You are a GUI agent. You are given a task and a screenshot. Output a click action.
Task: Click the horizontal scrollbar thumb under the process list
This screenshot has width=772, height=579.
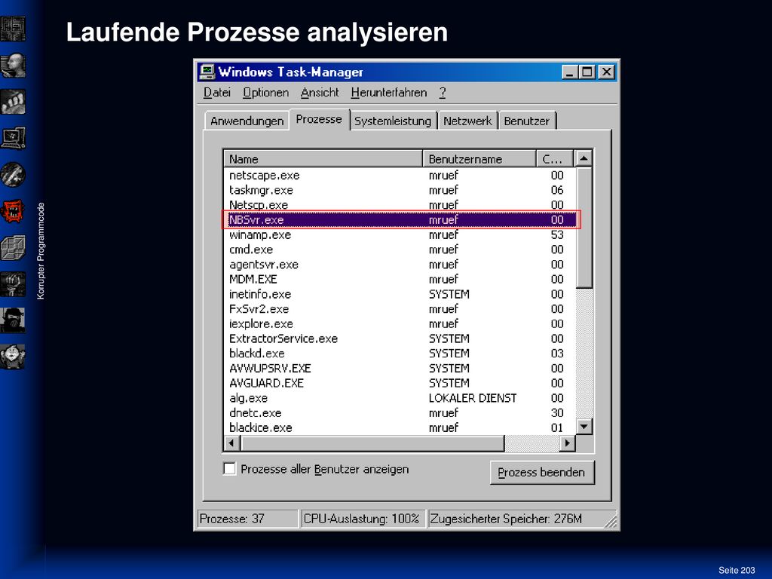point(372,443)
